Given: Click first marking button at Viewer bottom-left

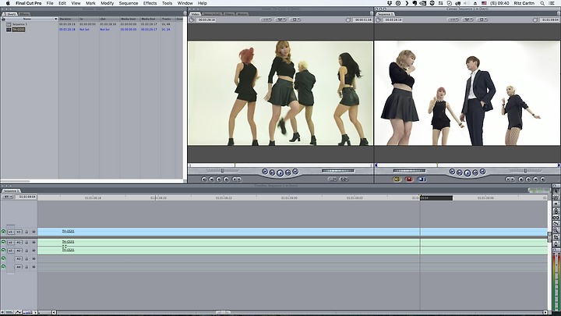Looking at the screenshot, I should 204,179.
